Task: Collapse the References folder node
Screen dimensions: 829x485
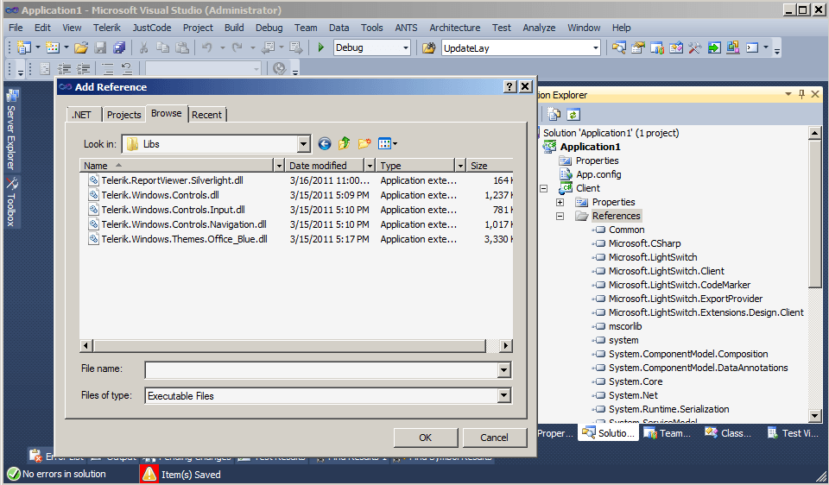Action: pyautogui.click(x=560, y=216)
